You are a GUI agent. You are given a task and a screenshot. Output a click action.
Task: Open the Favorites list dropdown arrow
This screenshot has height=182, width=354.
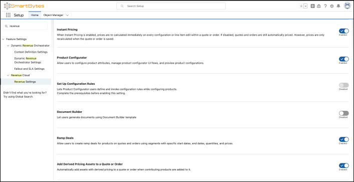305,6
